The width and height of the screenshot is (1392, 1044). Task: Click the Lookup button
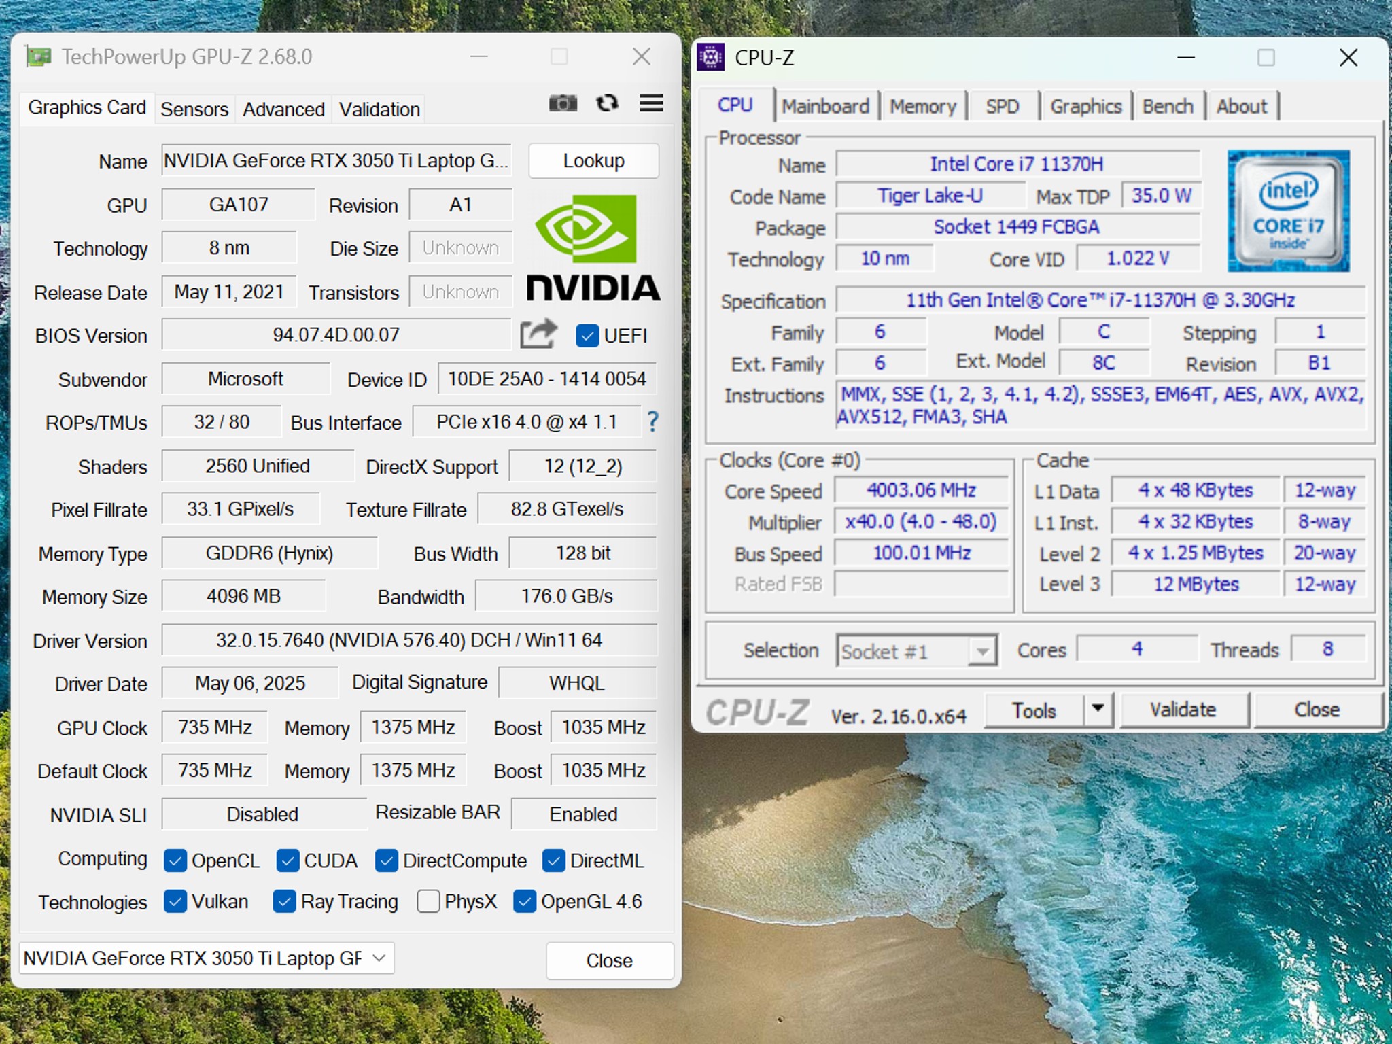(594, 161)
